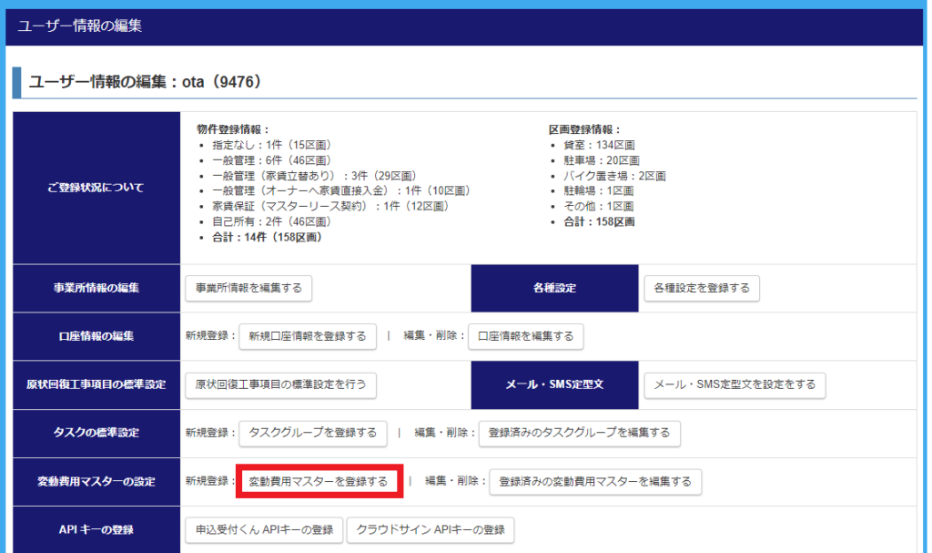Click メール・SMS定型文を設定をする button
This screenshot has height=553, width=932.
tap(734, 384)
